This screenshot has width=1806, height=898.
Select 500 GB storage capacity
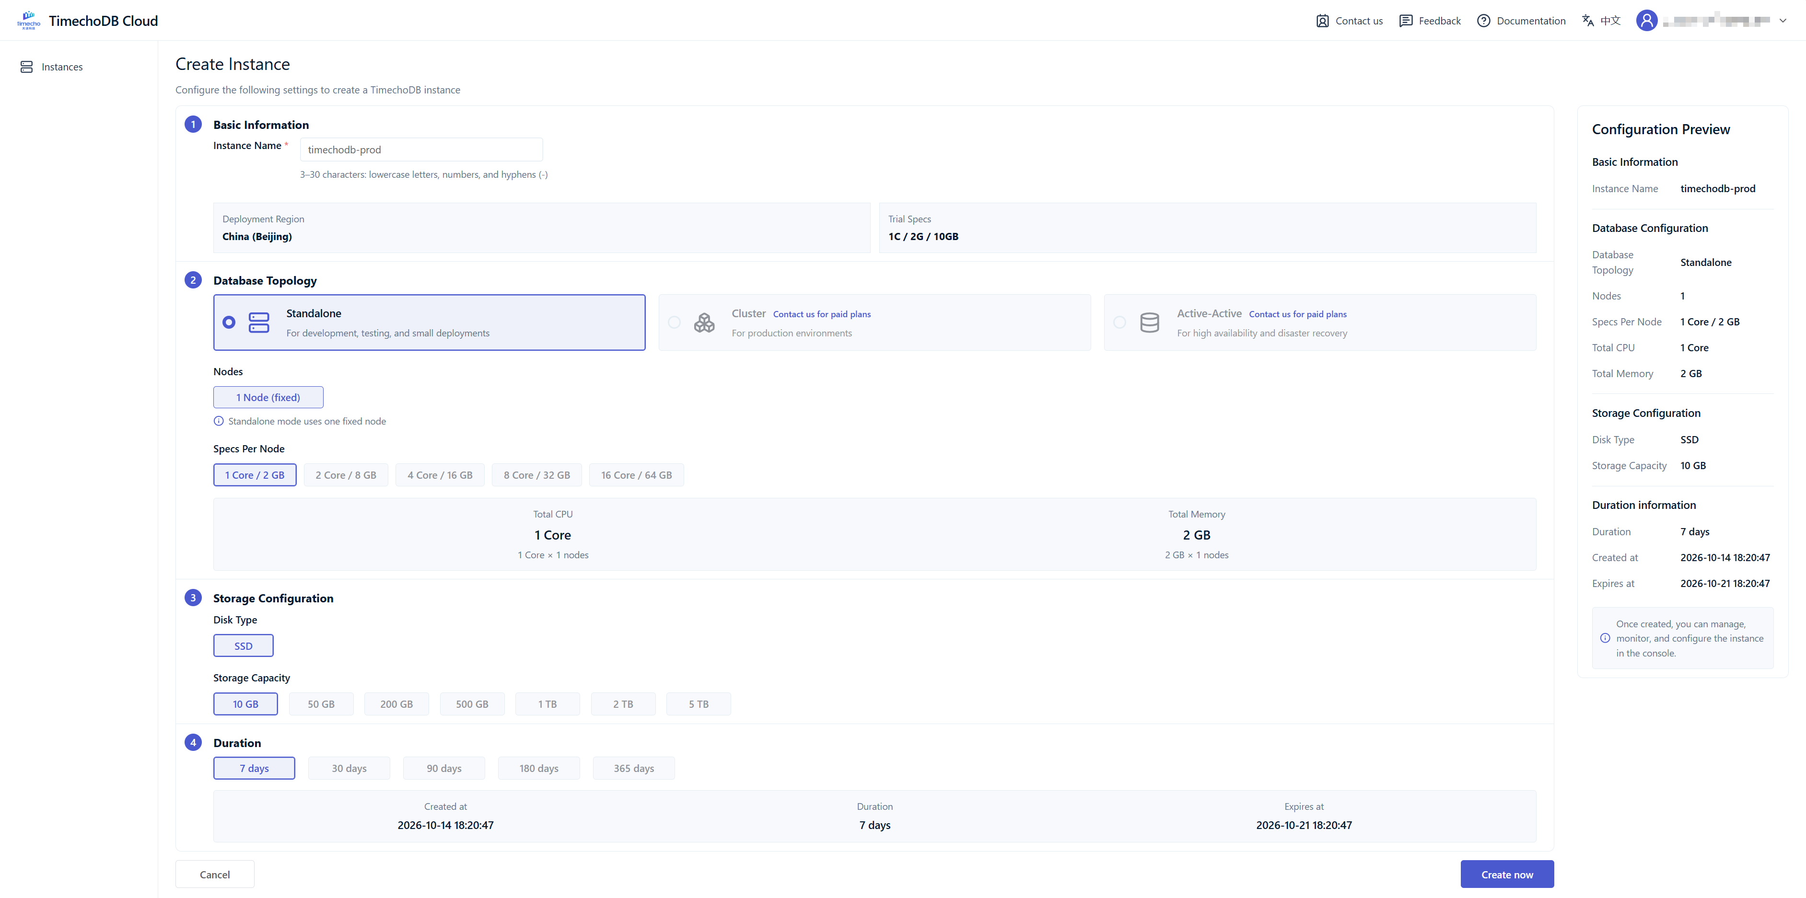[x=472, y=704]
